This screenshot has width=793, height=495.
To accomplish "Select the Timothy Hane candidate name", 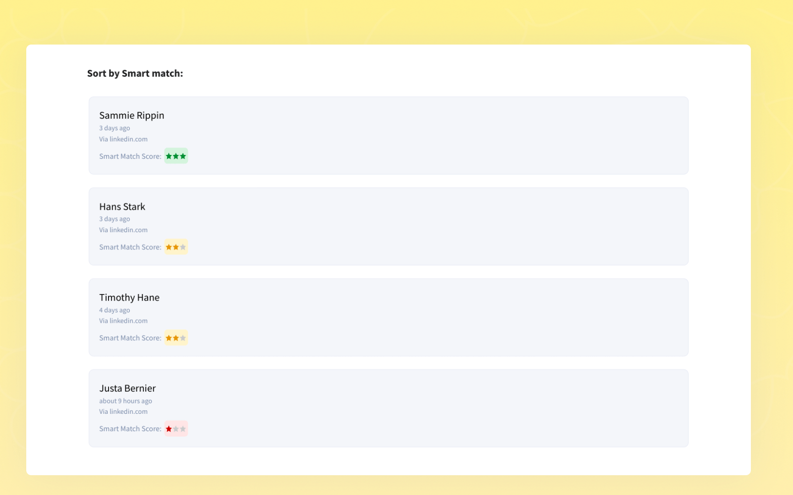I will tap(129, 297).
